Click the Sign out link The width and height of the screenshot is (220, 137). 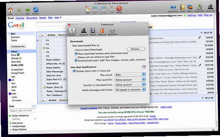click(x=208, y=15)
